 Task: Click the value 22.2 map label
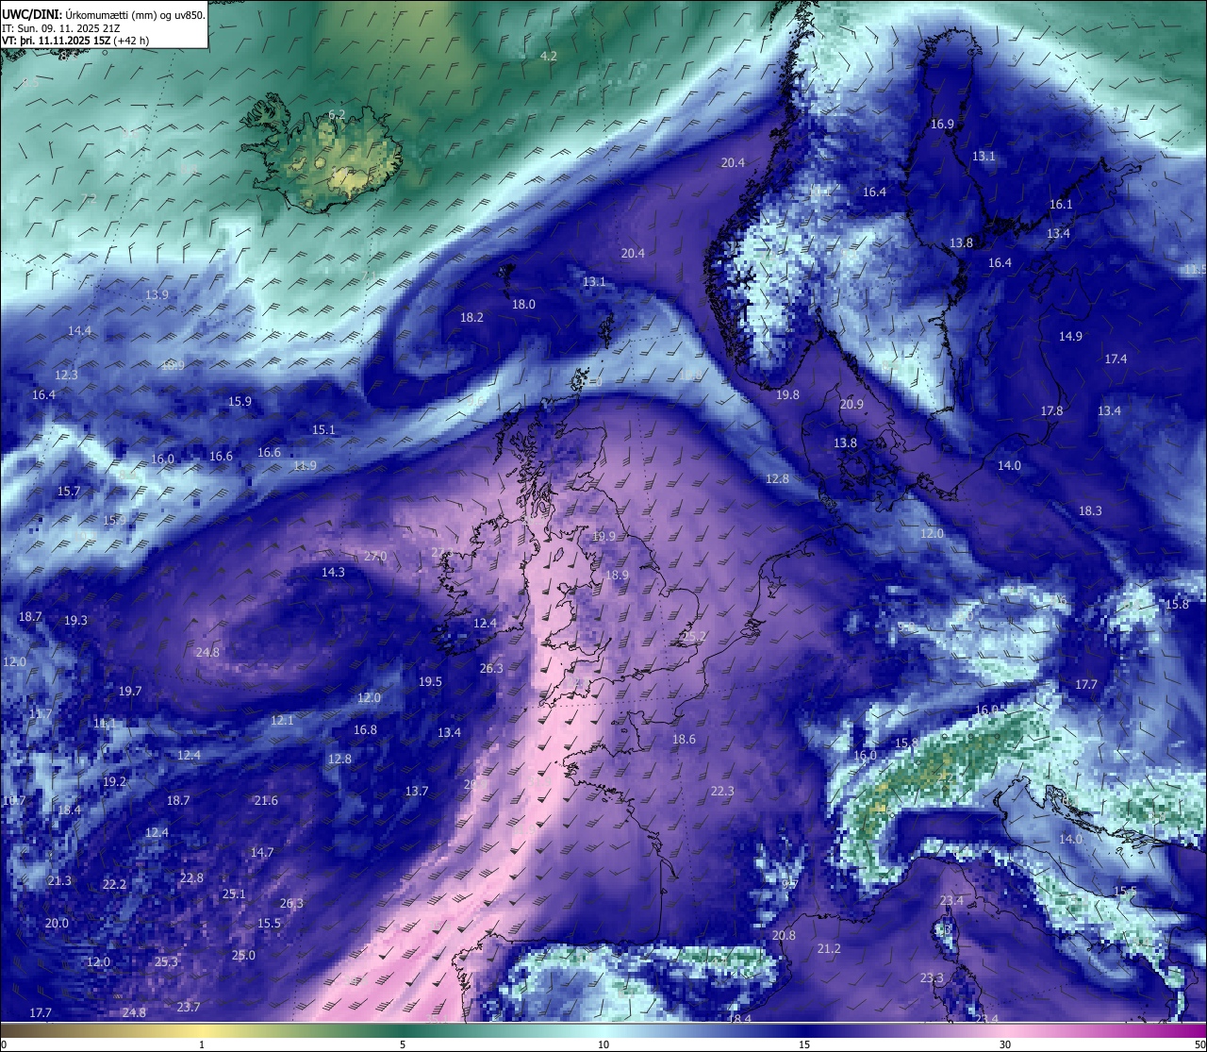click(114, 884)
